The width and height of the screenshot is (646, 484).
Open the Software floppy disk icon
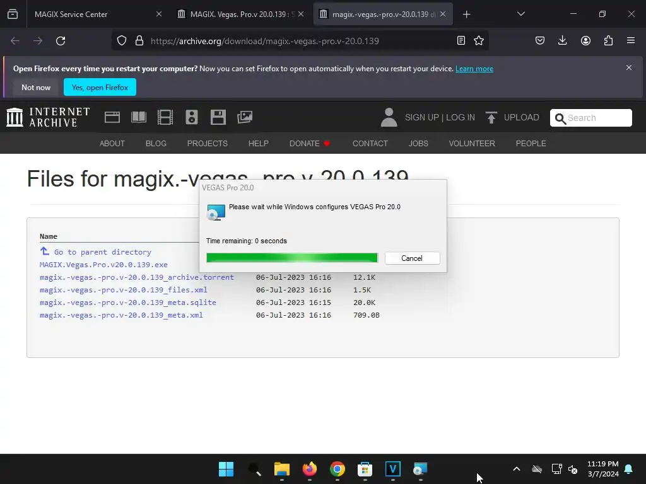tap(218, 117)
